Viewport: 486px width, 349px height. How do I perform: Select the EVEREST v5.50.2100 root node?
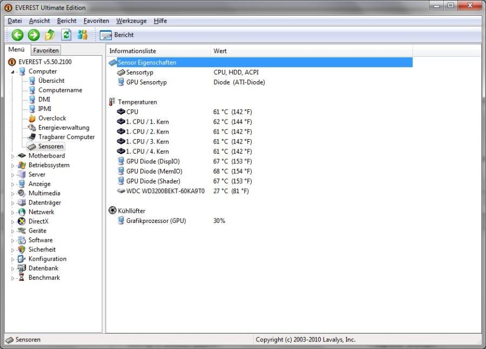(45, 62)
